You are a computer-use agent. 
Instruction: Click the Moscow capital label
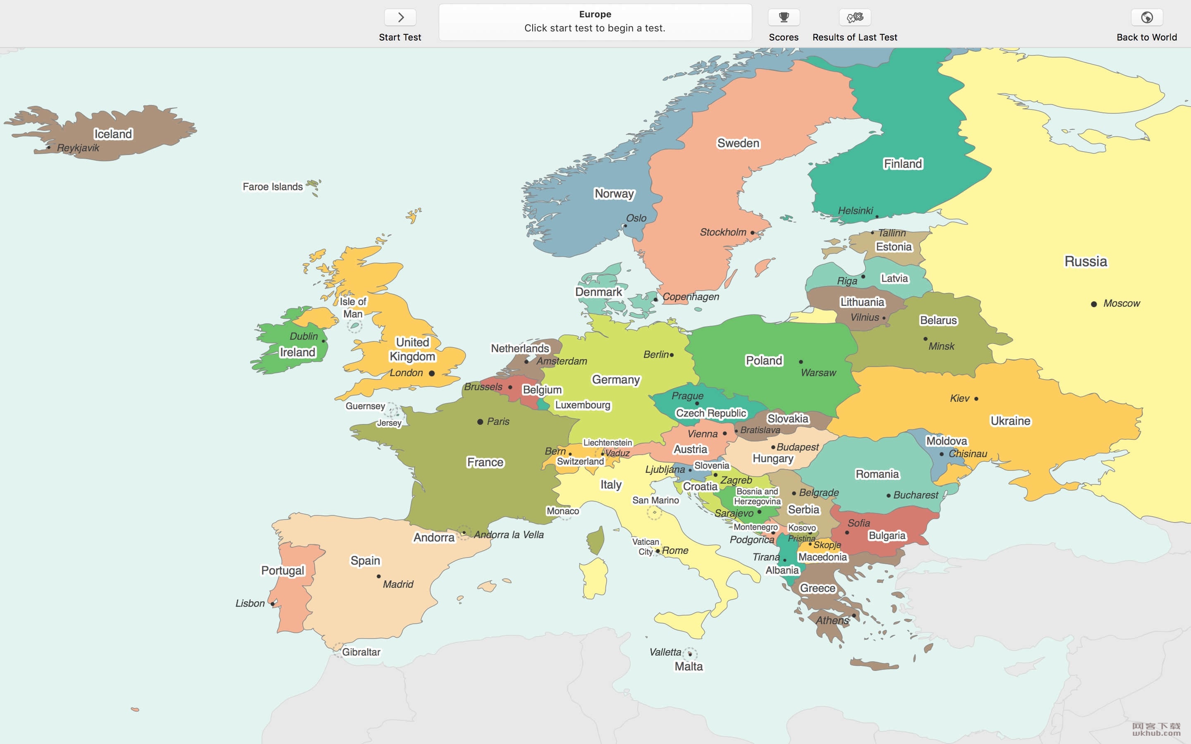[x=1121, y=304]
